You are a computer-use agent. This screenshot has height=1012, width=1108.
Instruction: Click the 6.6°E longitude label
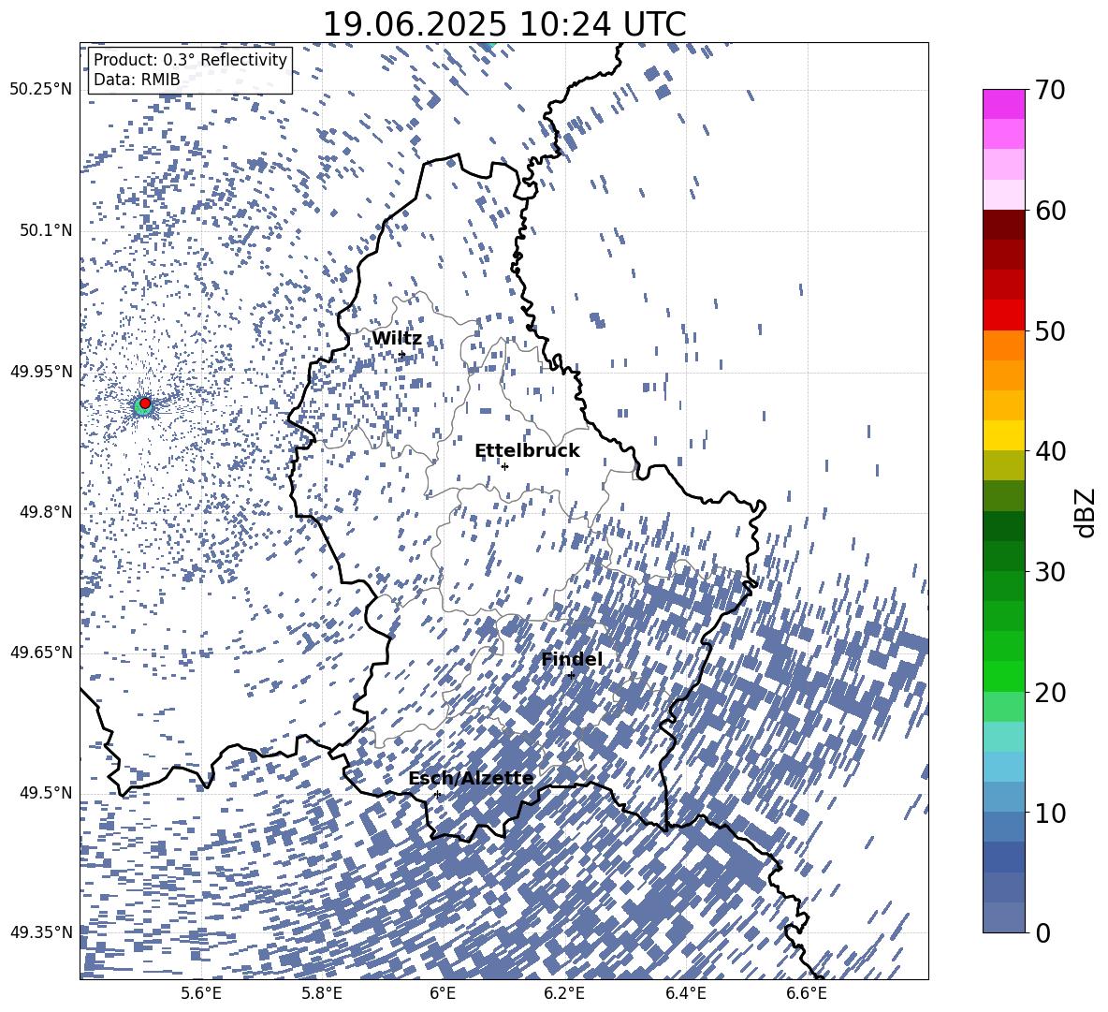point(807,993)
